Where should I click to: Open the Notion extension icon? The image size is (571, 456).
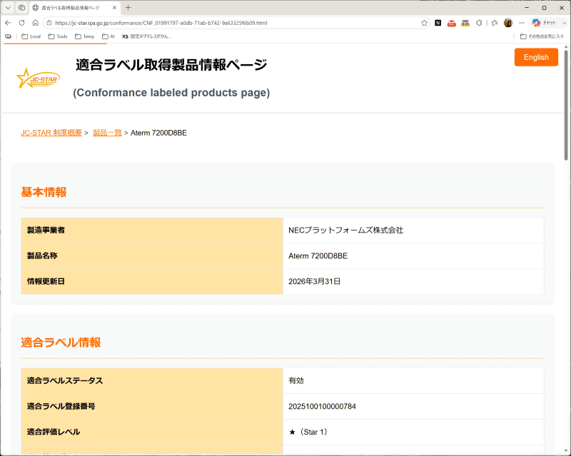[x=438, y=23]
